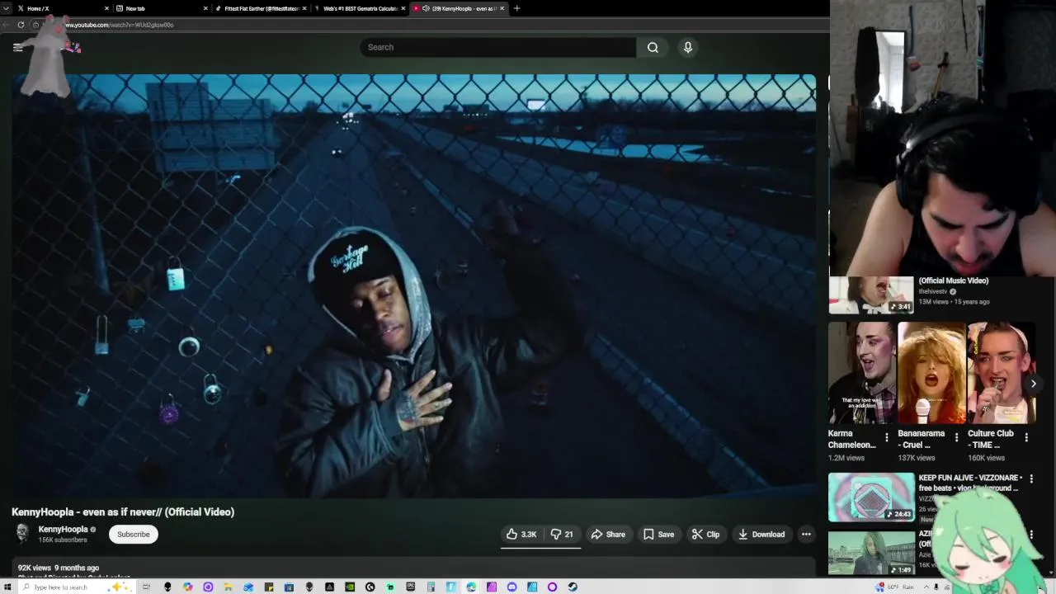Click the YouTube search magnifier button
The height and width of the screenshot is (594, 1056).
coord(653,47)
